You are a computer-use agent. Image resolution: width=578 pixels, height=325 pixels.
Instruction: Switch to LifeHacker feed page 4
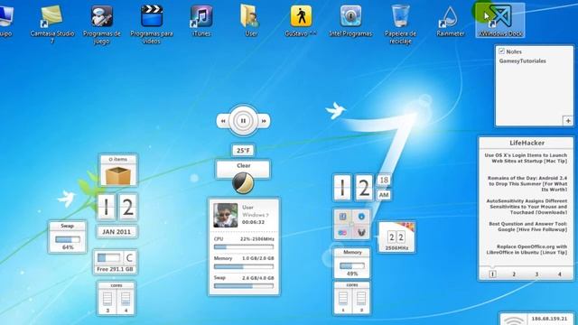tap(560, 274)
